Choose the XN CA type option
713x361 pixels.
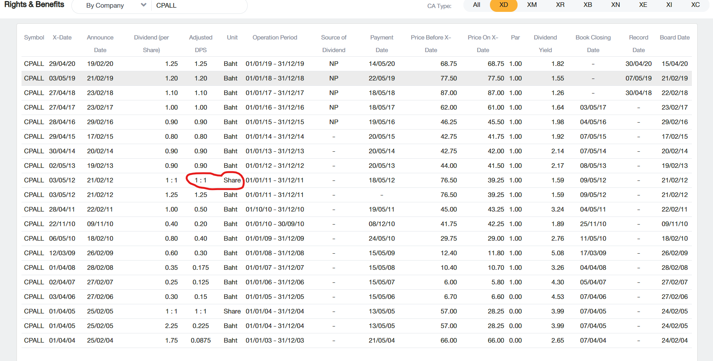pyautogui.click(x=615, y=5)
